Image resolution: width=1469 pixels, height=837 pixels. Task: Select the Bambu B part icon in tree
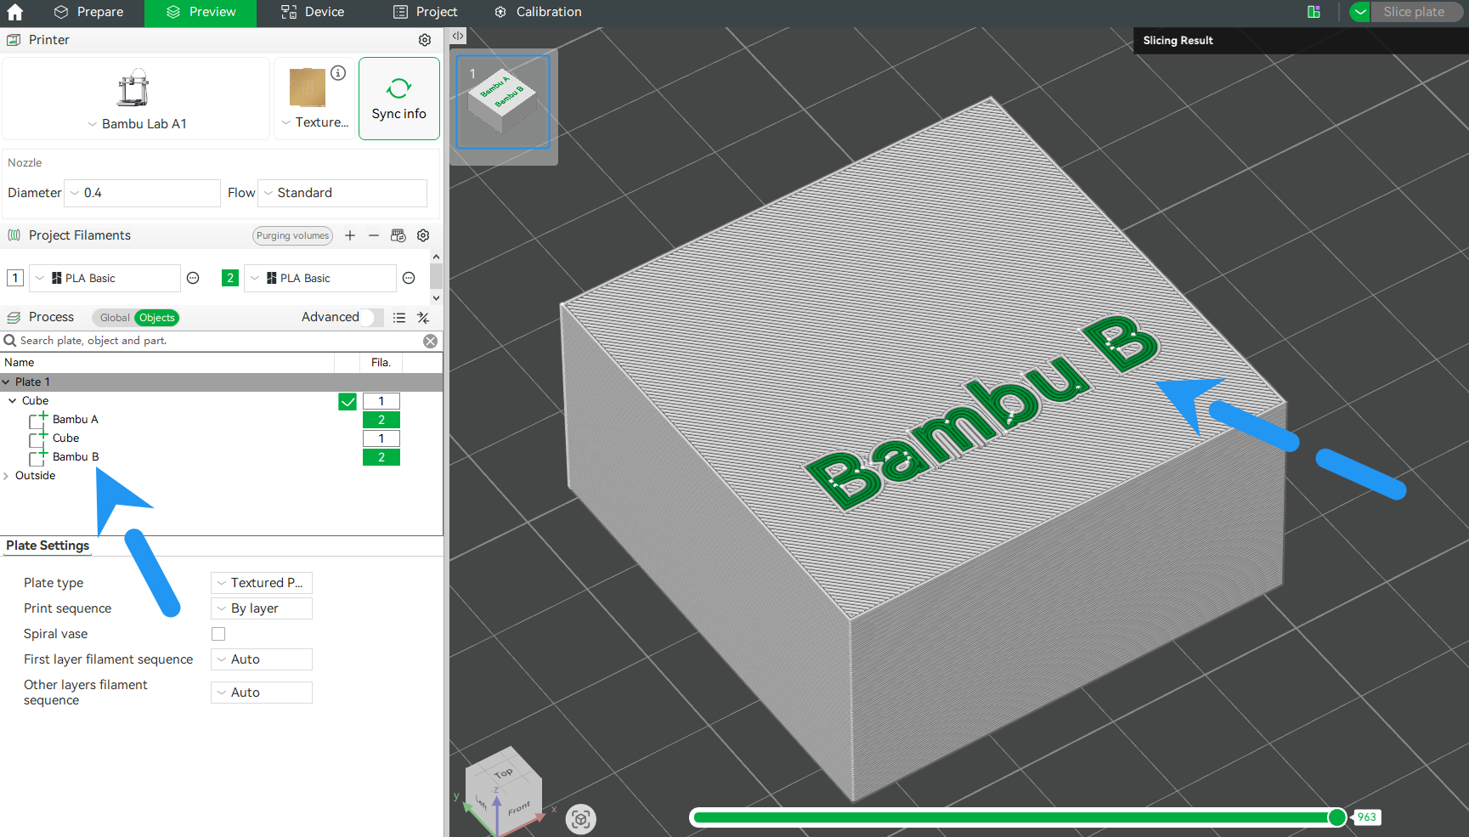tap(38, 457)
